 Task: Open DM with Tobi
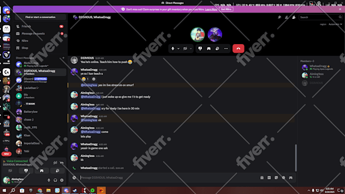pyautogui.click(x=40, y=151)
